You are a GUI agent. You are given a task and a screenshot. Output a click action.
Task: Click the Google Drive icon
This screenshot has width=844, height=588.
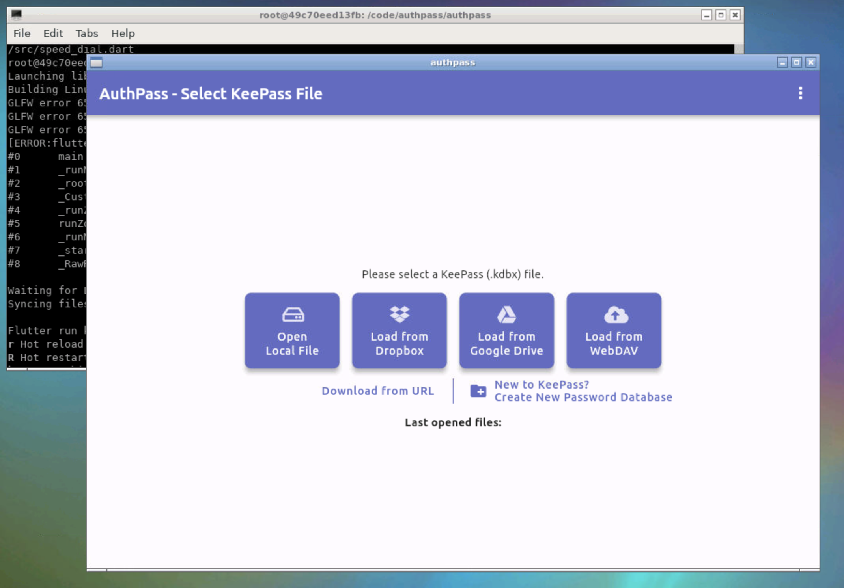pyautogui.click(x=506, y=314)
